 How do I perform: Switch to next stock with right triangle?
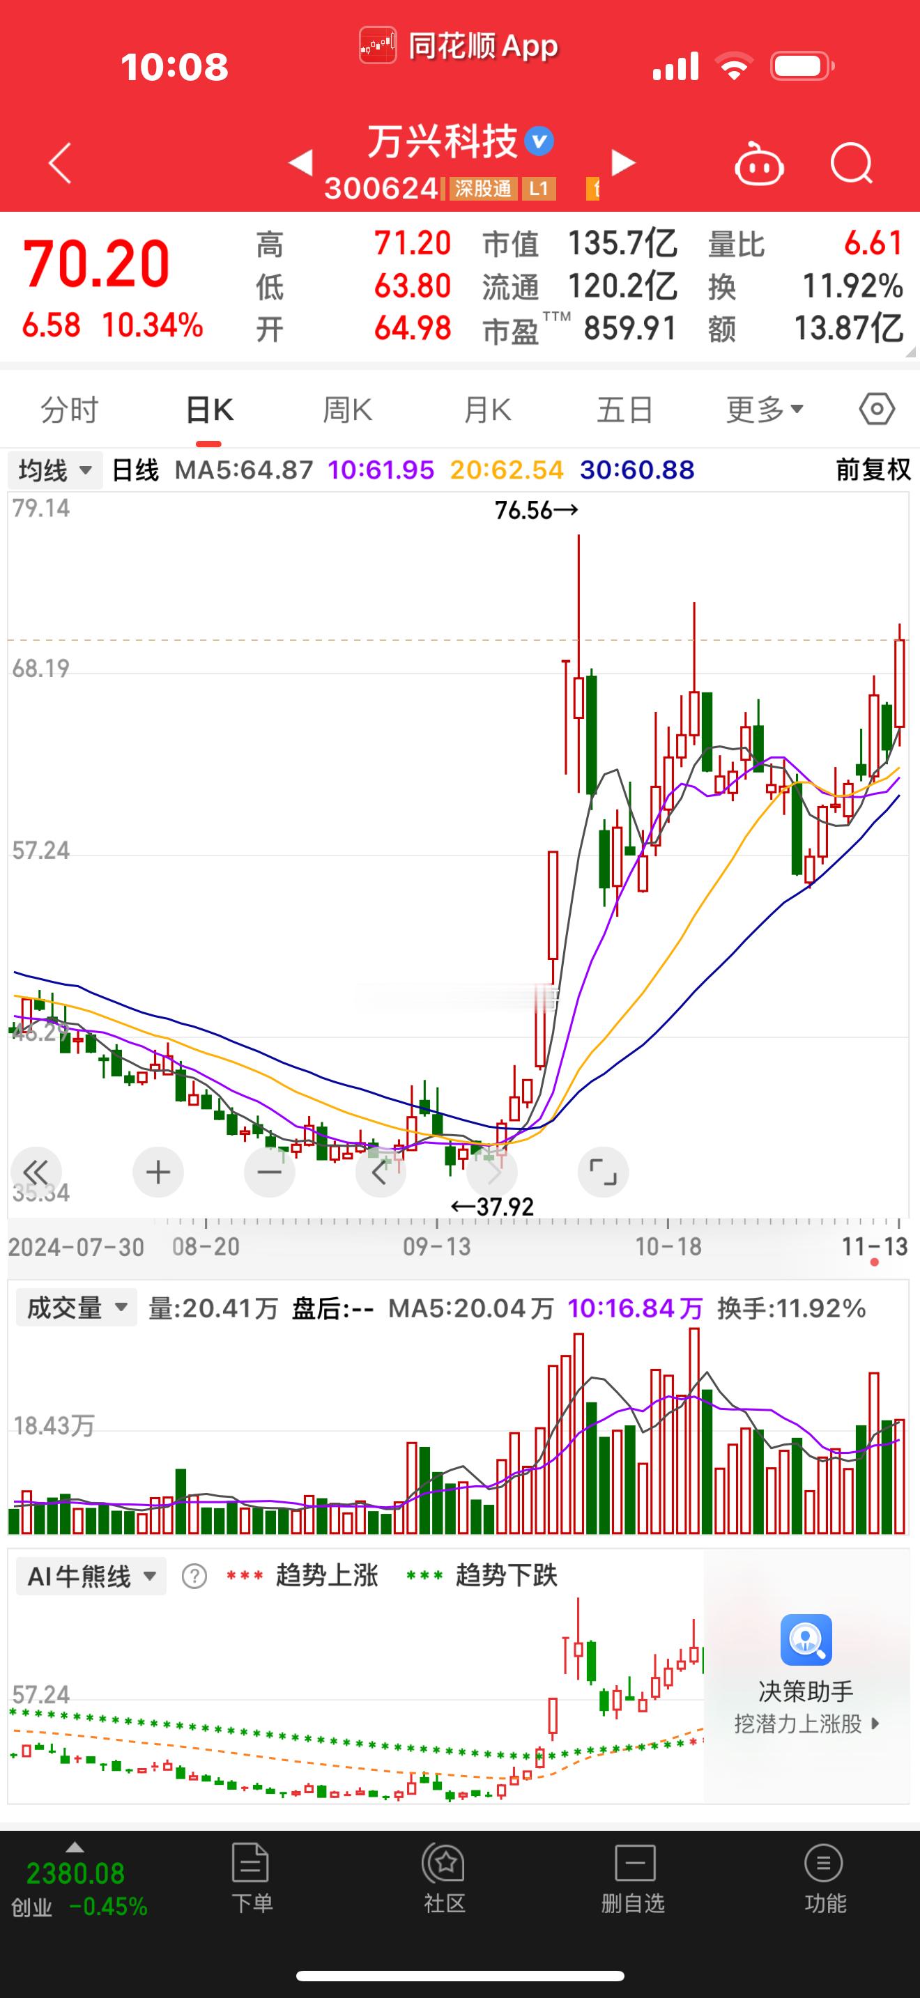coord(623,163)
